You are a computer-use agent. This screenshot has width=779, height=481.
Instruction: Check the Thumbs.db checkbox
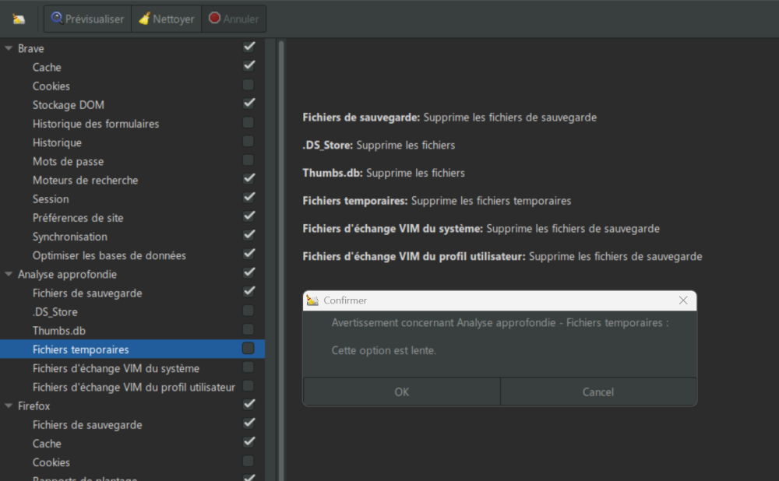click(249, 330)
